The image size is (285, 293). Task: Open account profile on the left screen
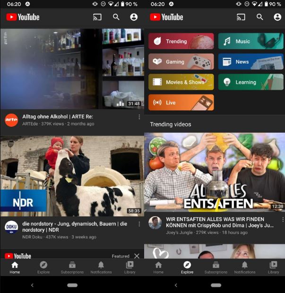click(134, 17)
